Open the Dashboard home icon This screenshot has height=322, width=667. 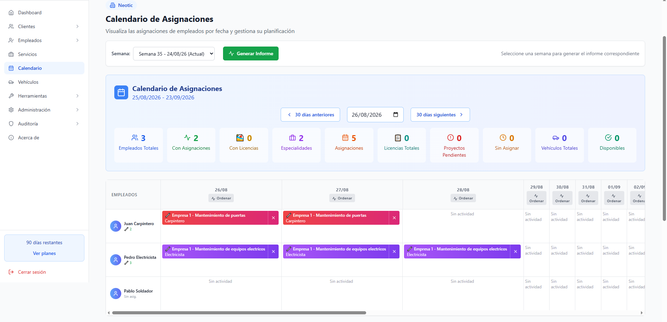11,13
